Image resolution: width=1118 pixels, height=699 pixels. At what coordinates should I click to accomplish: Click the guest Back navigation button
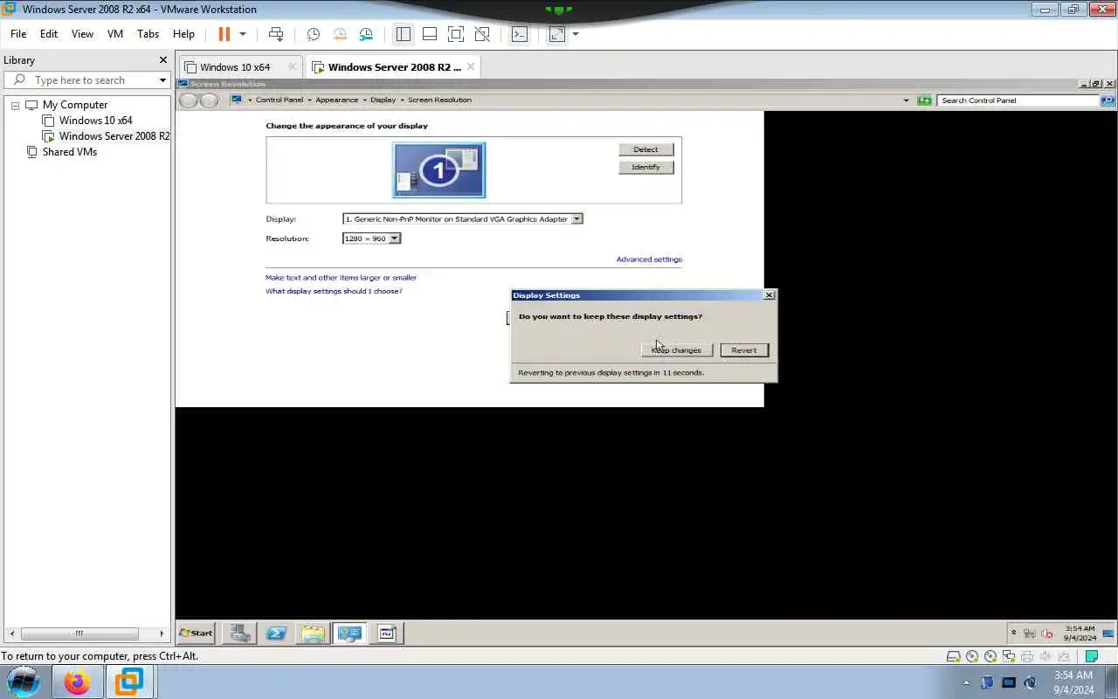(188, 100)
